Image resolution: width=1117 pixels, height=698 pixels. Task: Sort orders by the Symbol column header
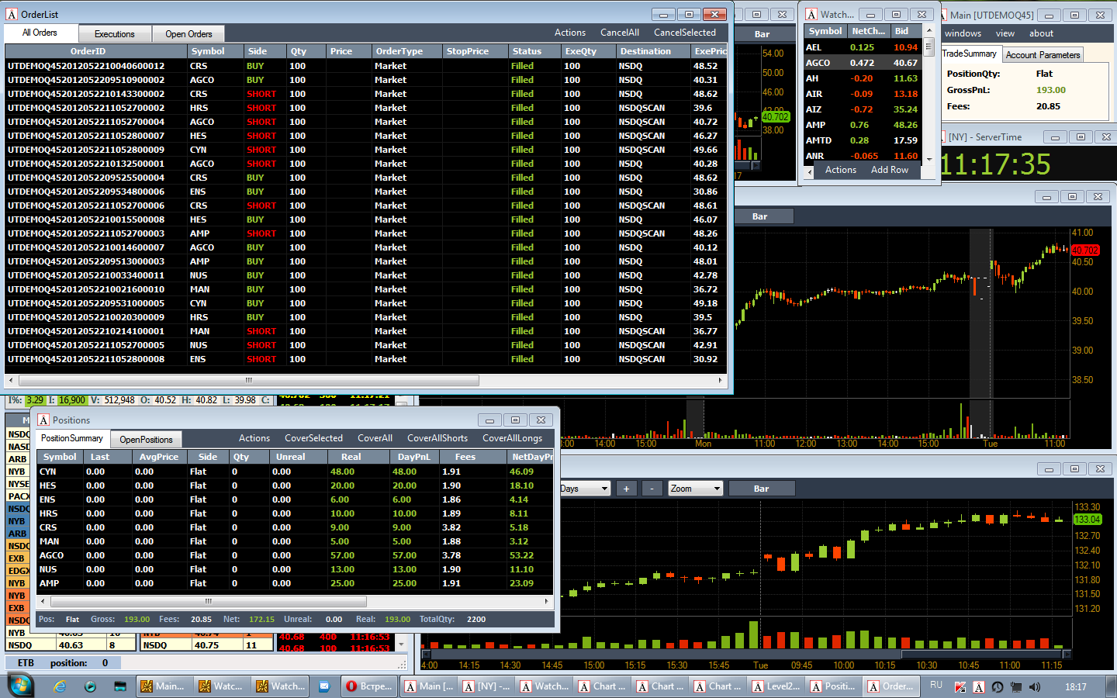208,51
